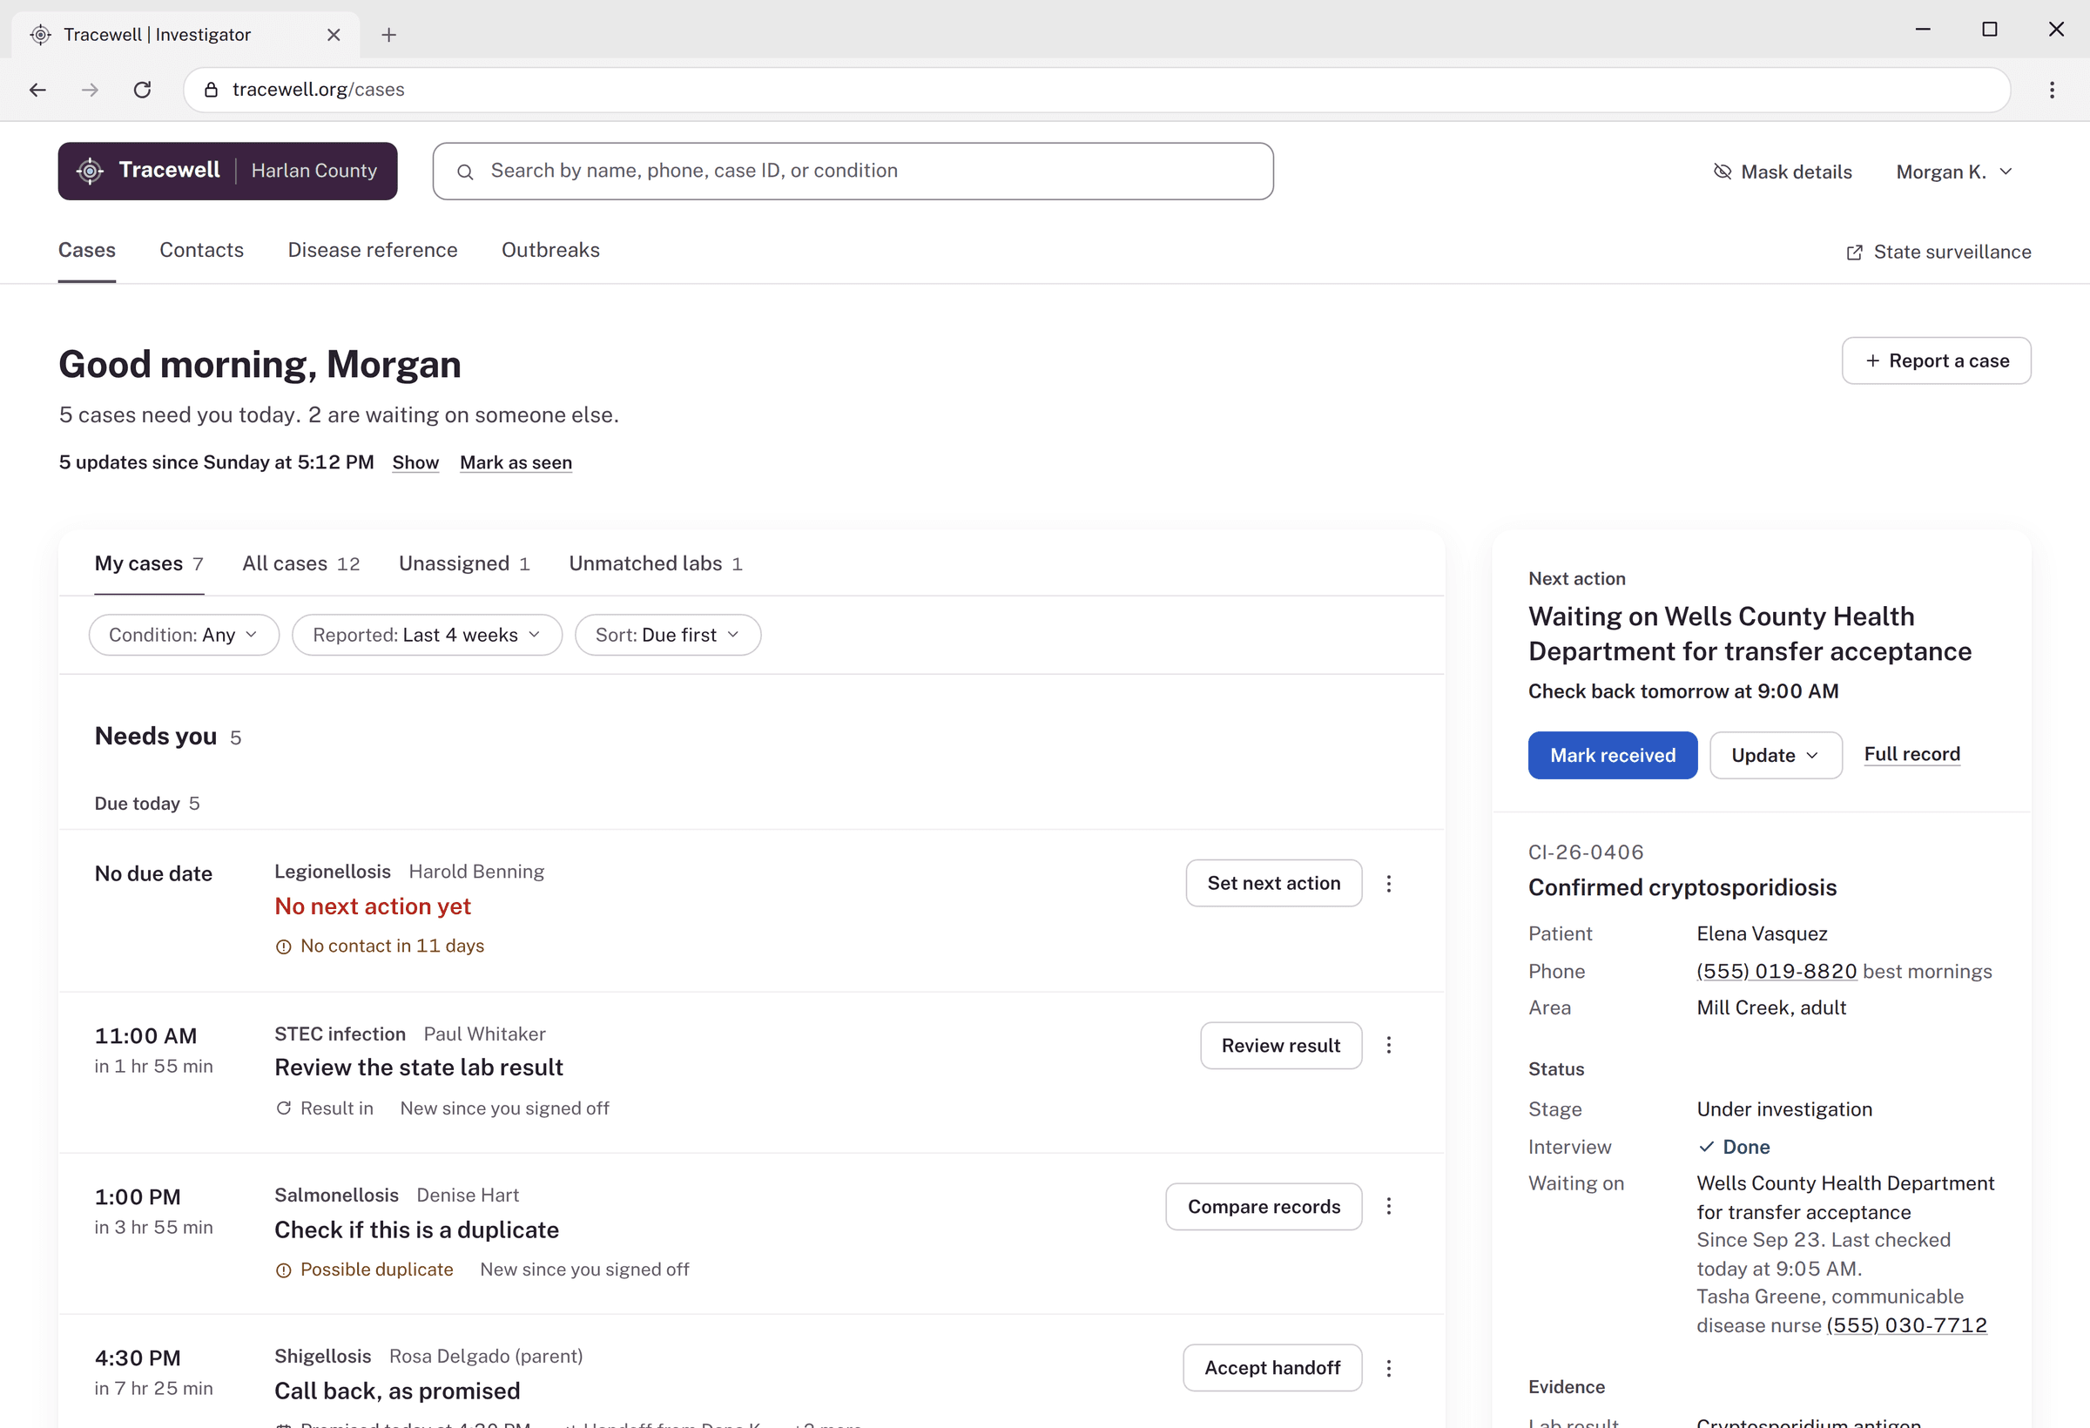
Task: Click browser forward arrow
Action: (x=90, y=90)
